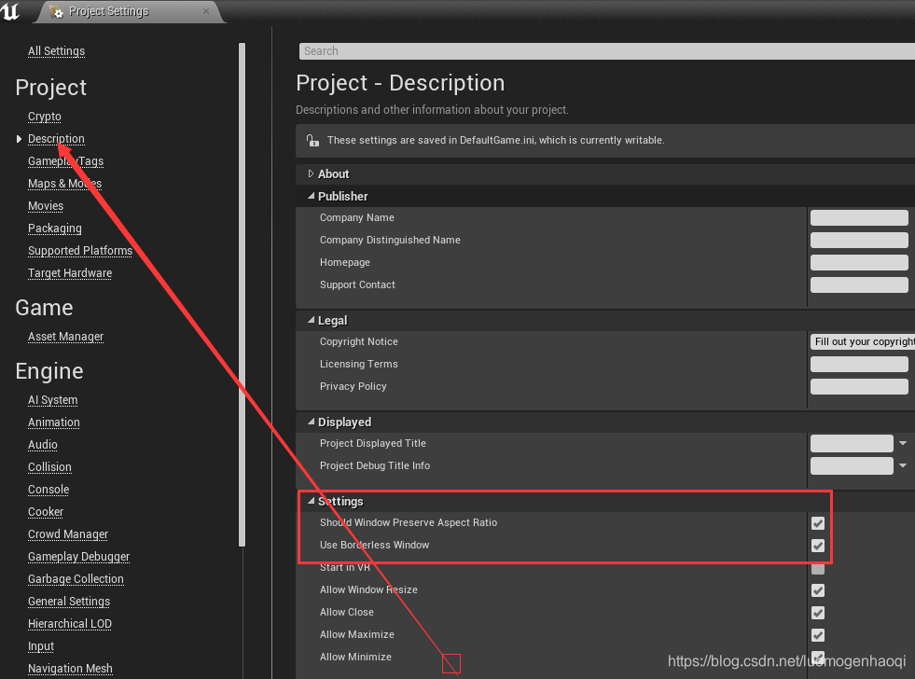Open Cooker settings

[x=46, y=512]
